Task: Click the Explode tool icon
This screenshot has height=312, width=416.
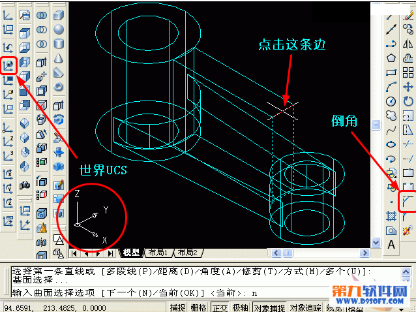Action: 408,230
